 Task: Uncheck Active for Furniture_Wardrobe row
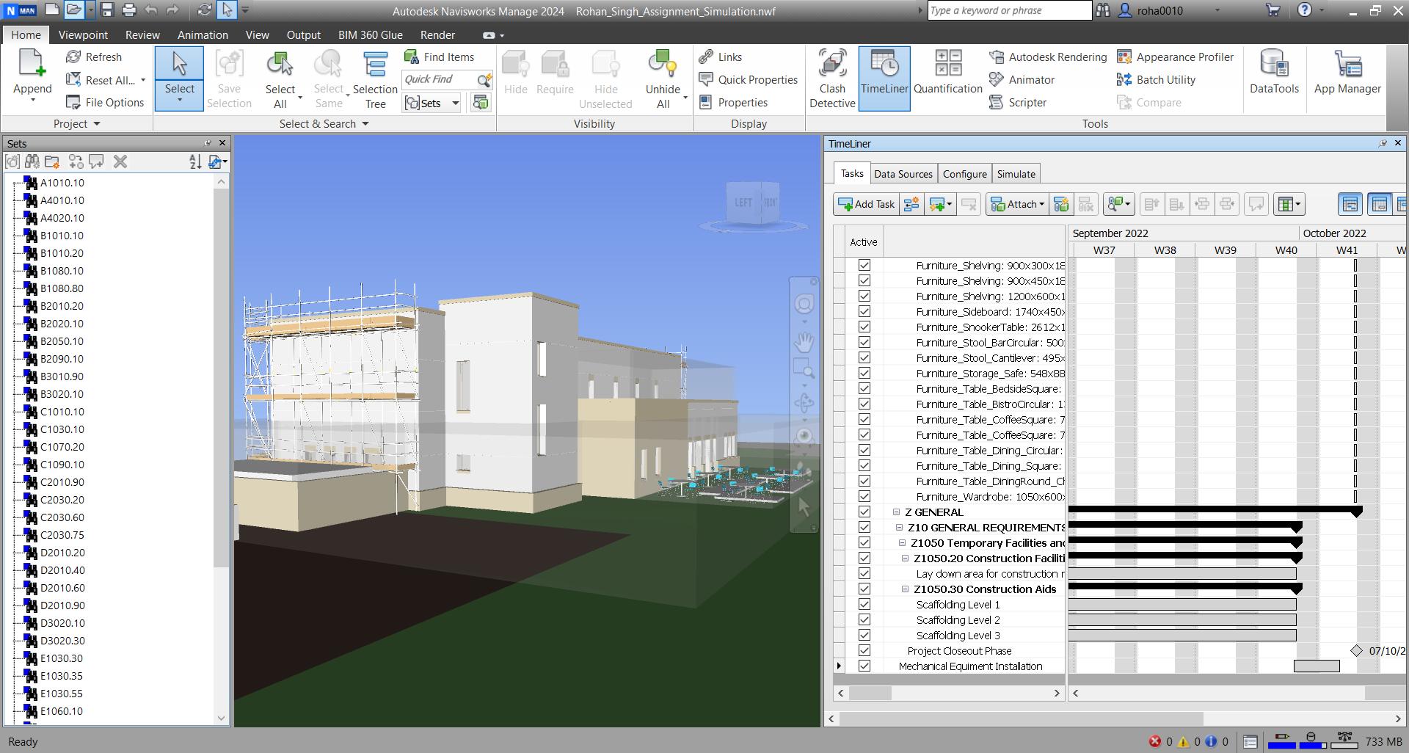pyautogui.click(x=864, y=497)
